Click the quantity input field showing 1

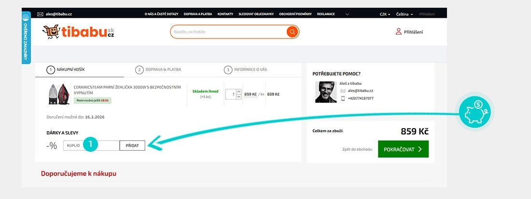(x=231, y=94)
